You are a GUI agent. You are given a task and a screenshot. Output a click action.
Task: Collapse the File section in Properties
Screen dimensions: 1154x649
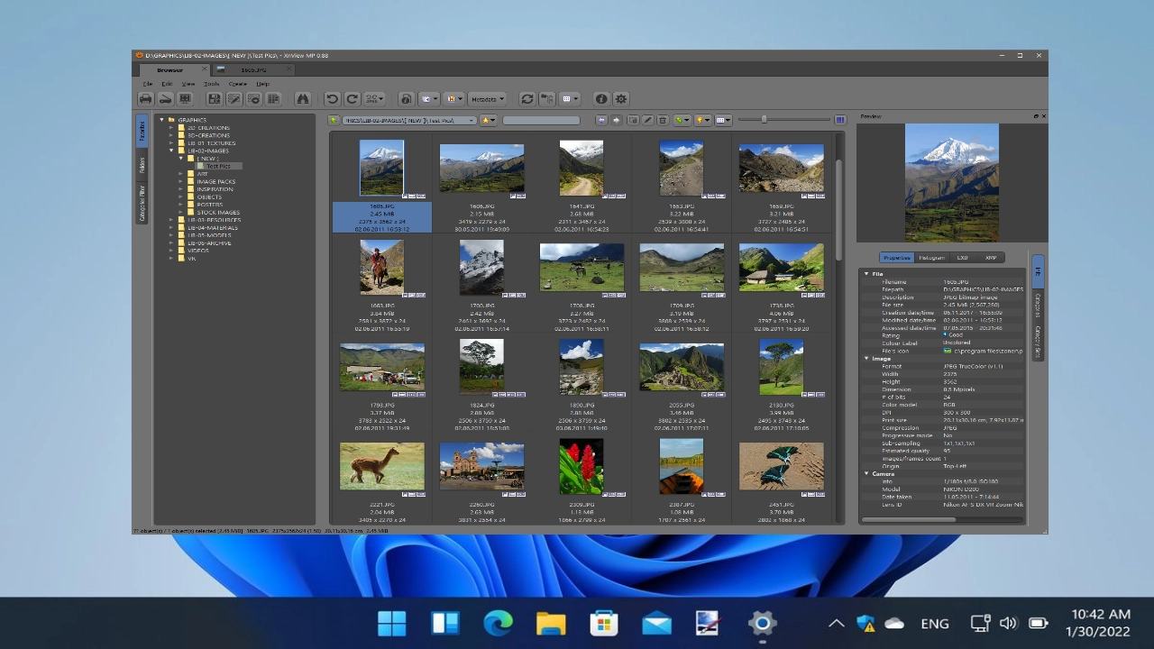tap(866, 273)
